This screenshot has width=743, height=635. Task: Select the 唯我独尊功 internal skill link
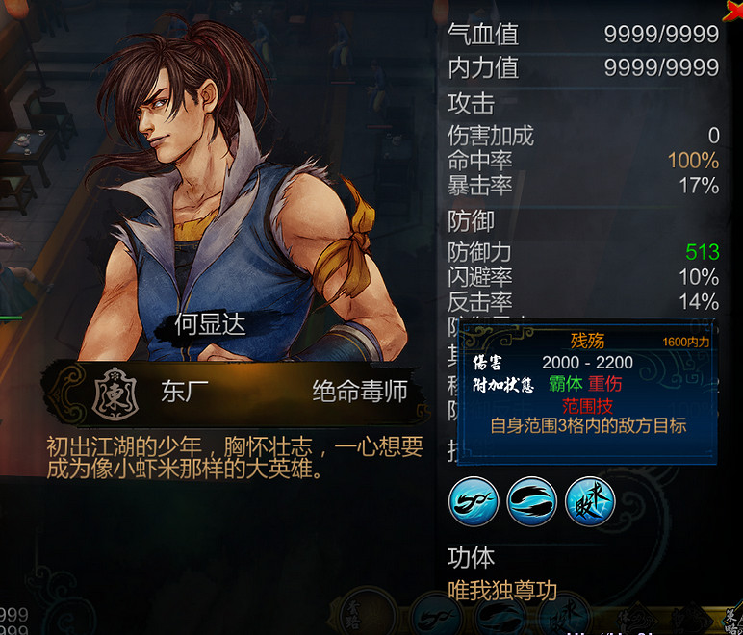[502, 591]
